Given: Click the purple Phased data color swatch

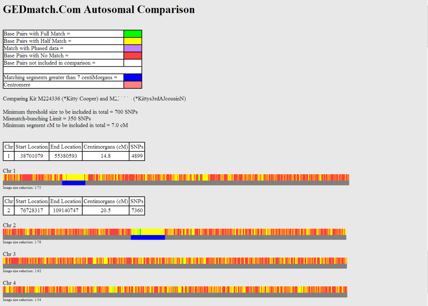Looking at the screenshot, I should [133, 48].
